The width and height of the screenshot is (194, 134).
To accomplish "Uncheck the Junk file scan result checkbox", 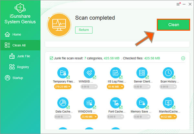I will (x=51, y=58).
